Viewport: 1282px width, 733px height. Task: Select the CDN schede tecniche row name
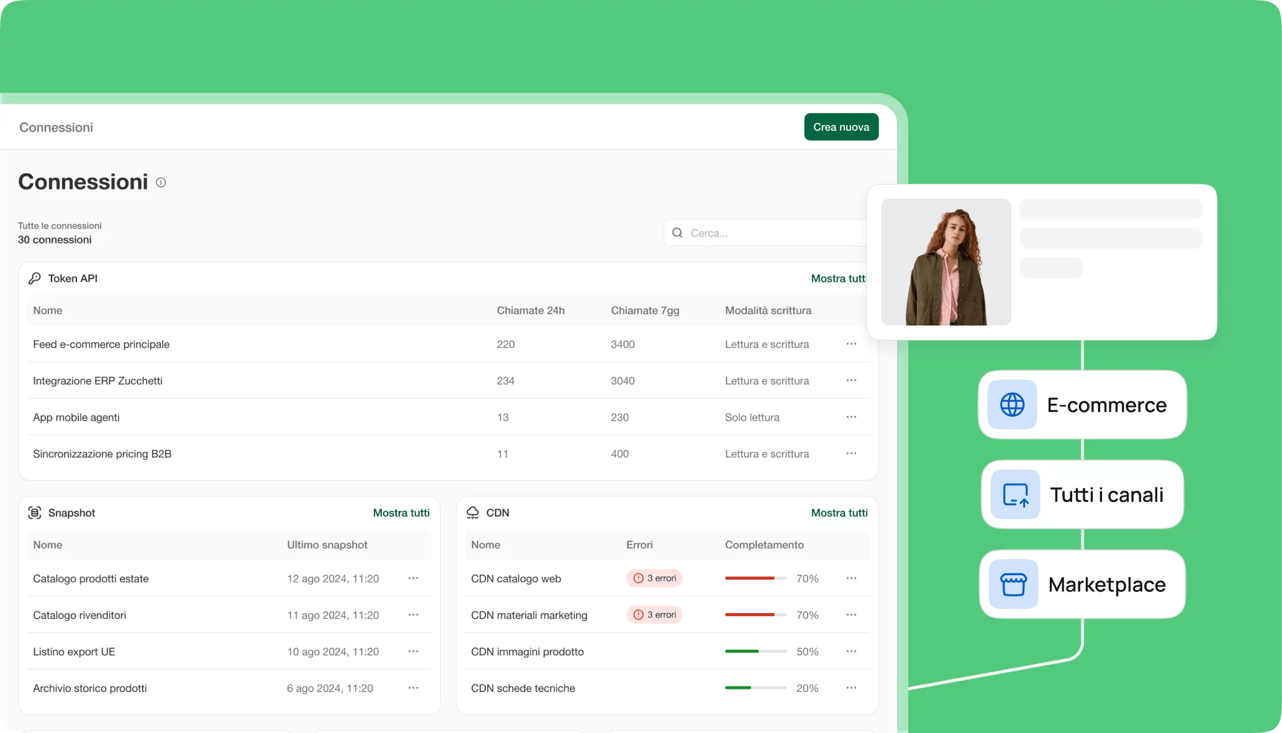coord(523,688)
